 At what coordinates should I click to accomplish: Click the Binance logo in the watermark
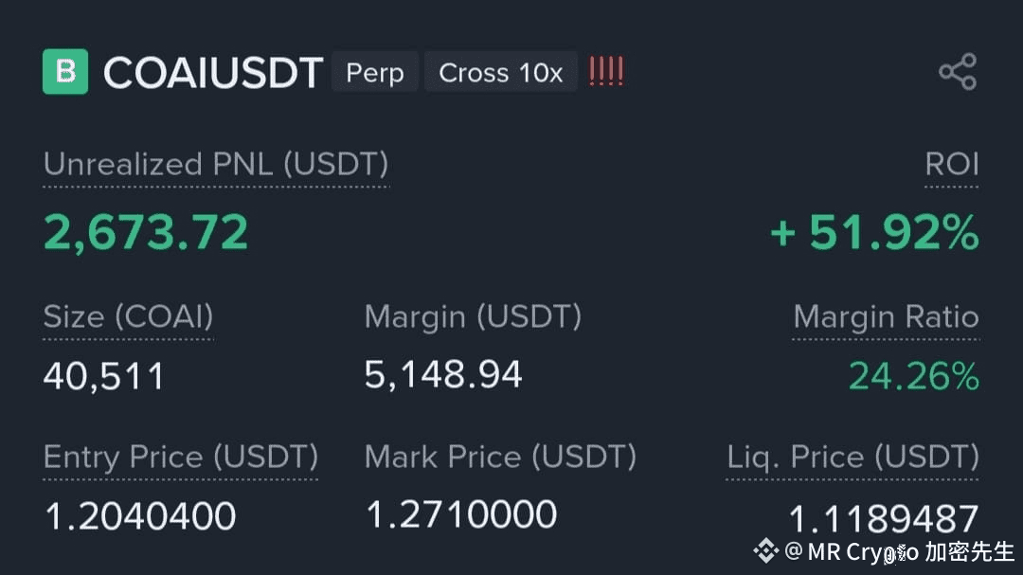(x=766, y=551)
